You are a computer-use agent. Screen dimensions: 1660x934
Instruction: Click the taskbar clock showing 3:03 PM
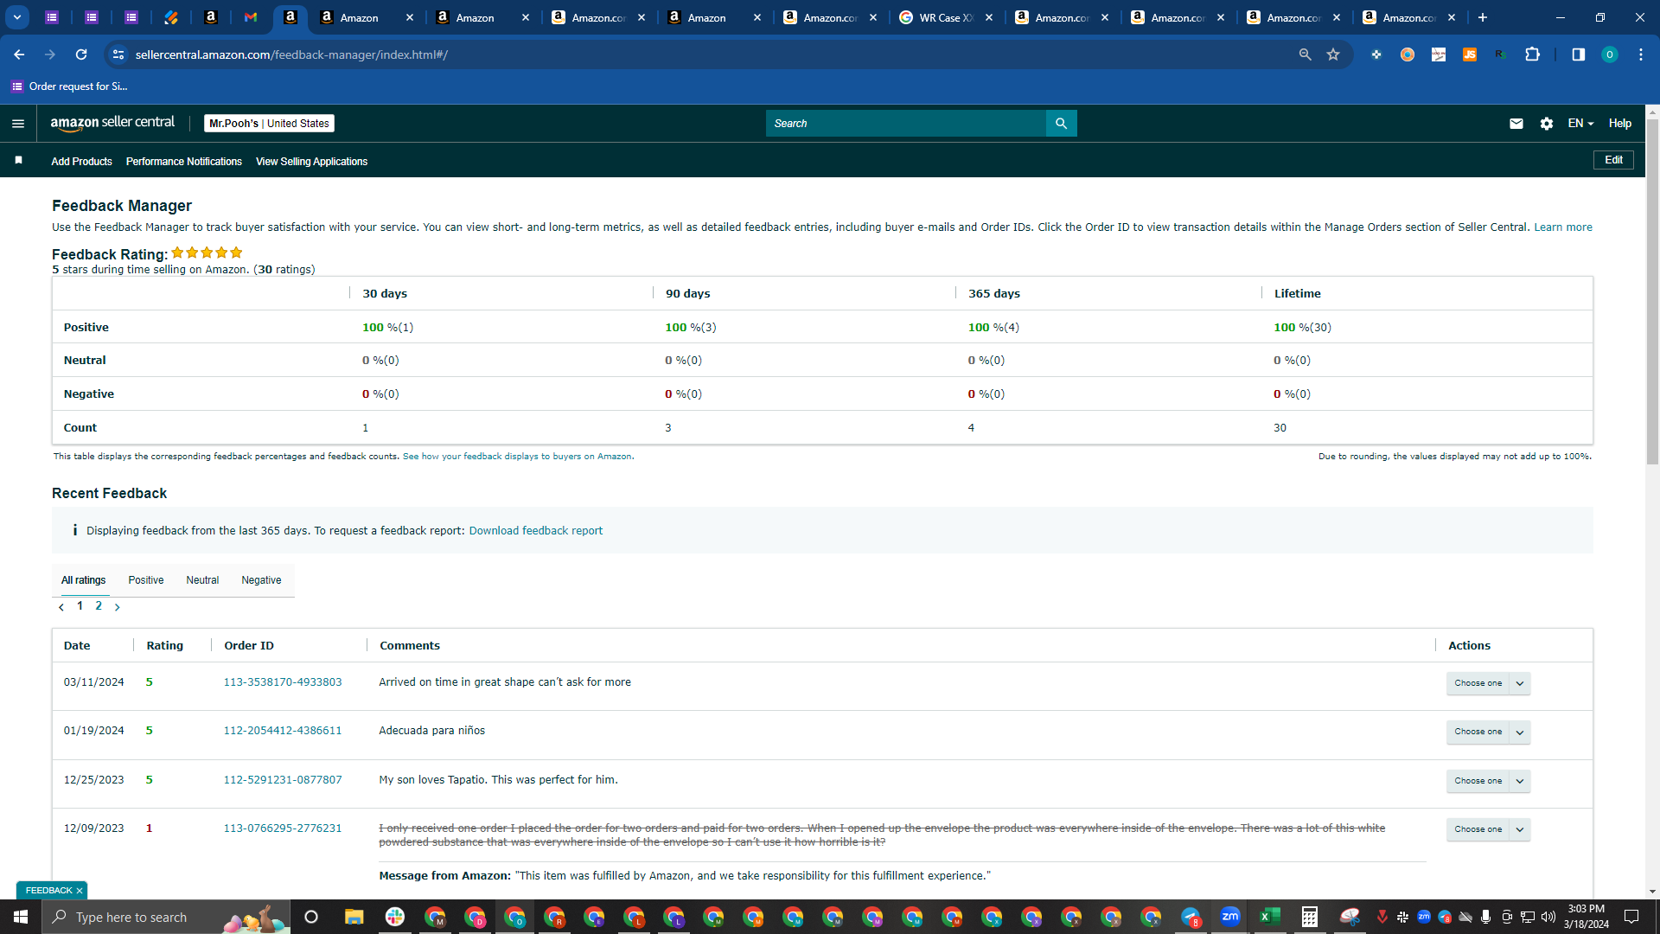click(1587, 917)
